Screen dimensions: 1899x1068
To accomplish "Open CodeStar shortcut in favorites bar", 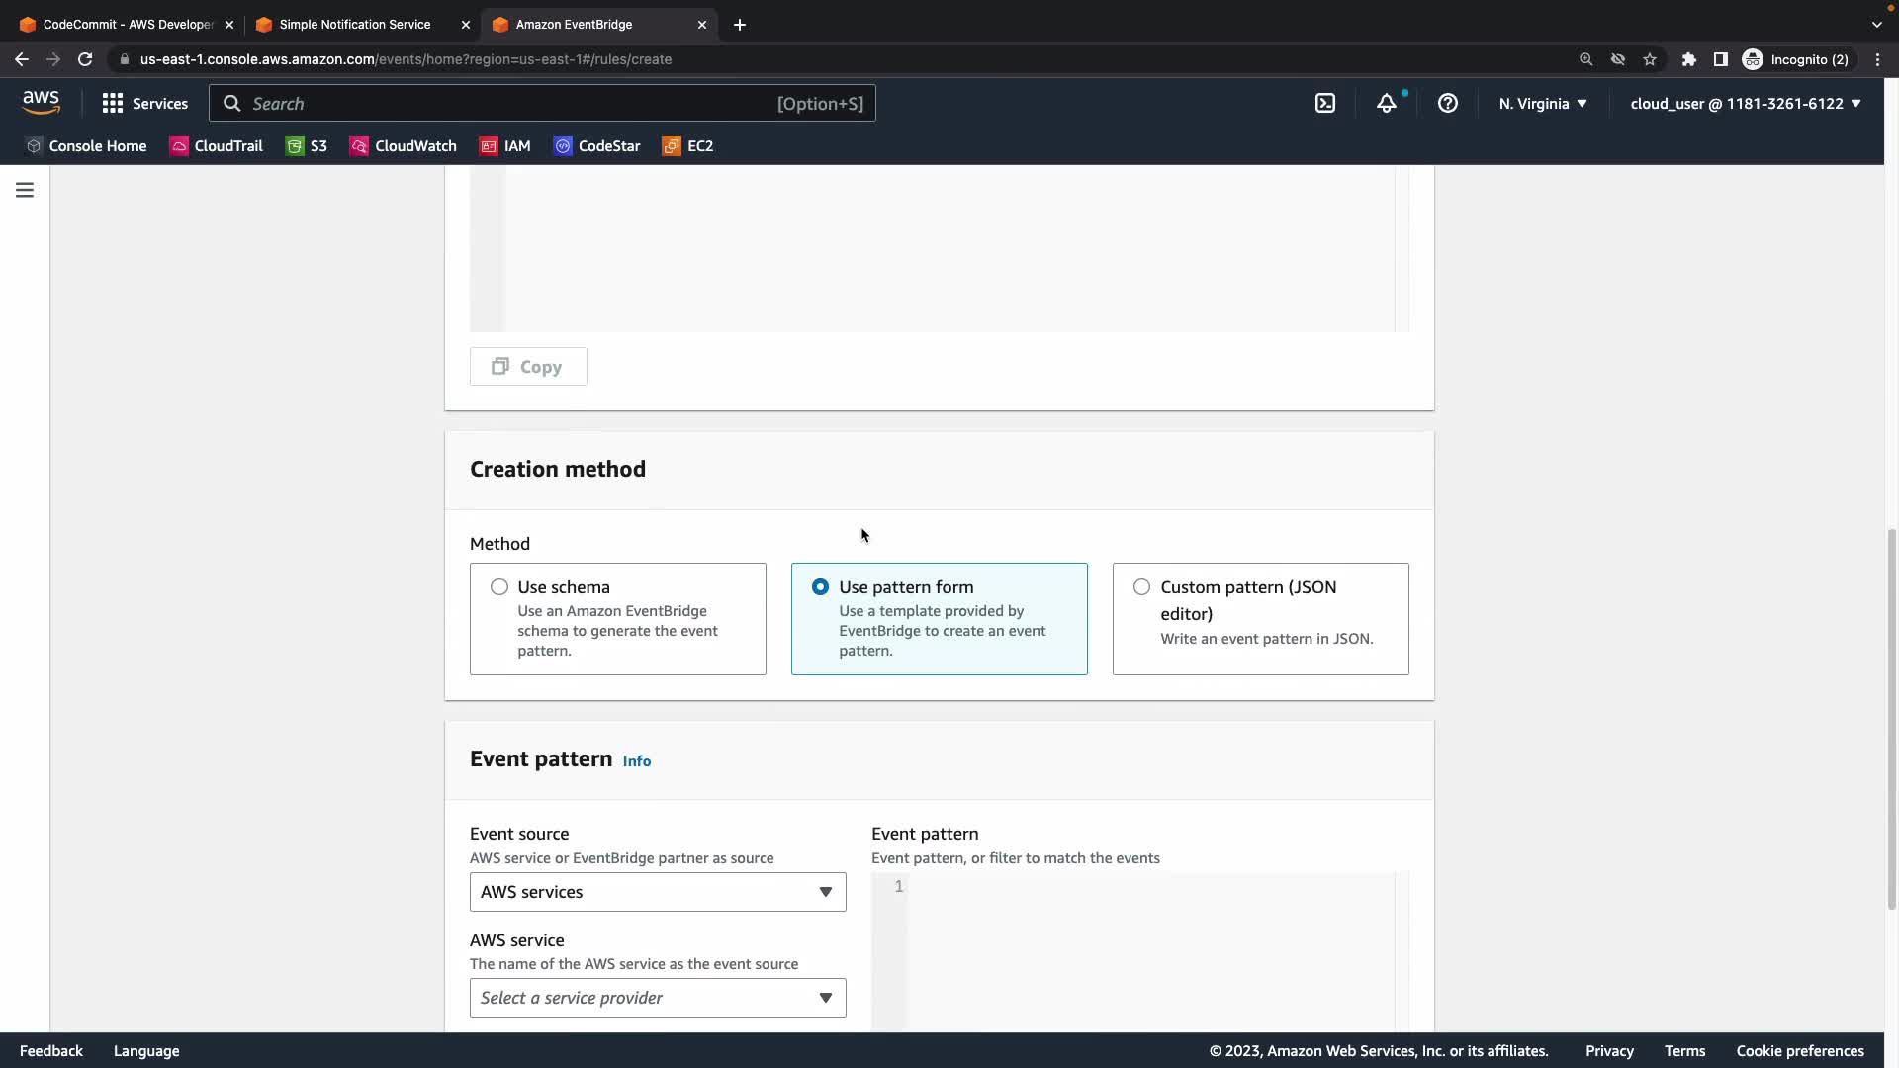I will [597, 146].
